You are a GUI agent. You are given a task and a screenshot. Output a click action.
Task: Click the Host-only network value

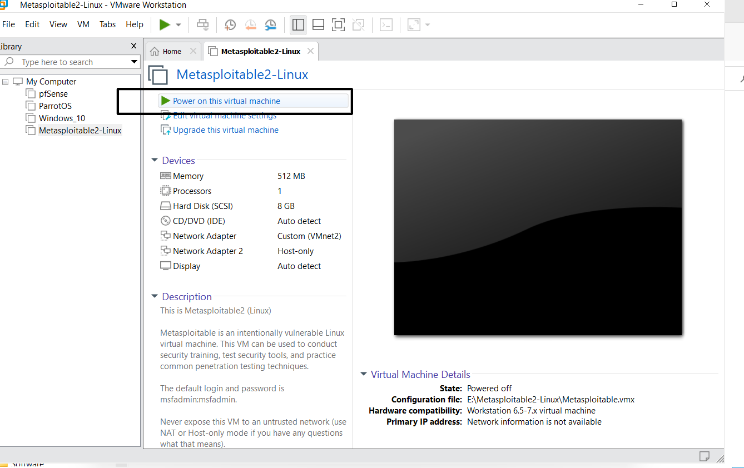pos(296,251)
